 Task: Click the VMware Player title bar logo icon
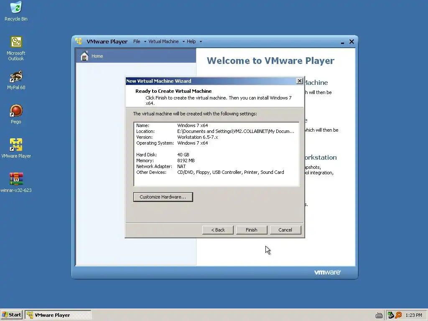click(x=79, y=41)
